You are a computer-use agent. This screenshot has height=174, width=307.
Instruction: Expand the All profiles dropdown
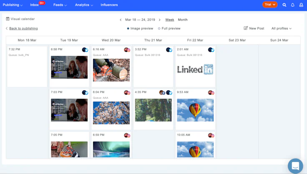[x=282, y=28]
